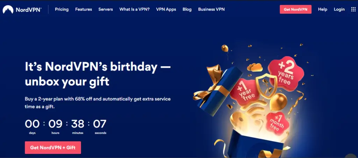
Task: Go to the Servers page
Action: tap(106, 9)
